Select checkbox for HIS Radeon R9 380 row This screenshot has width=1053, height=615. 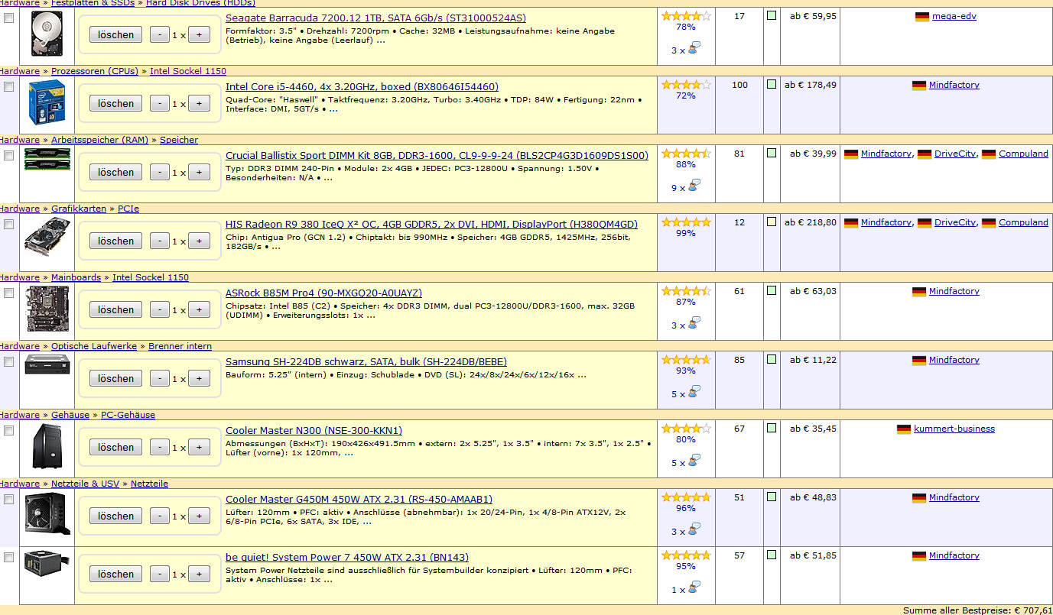click(x=8, y=224)
